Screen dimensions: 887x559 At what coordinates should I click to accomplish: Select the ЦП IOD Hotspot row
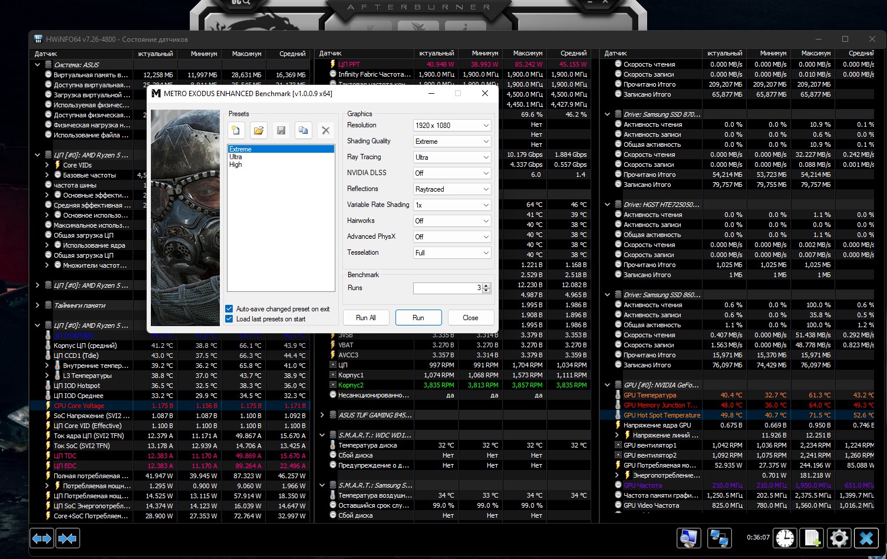[170, 386]
